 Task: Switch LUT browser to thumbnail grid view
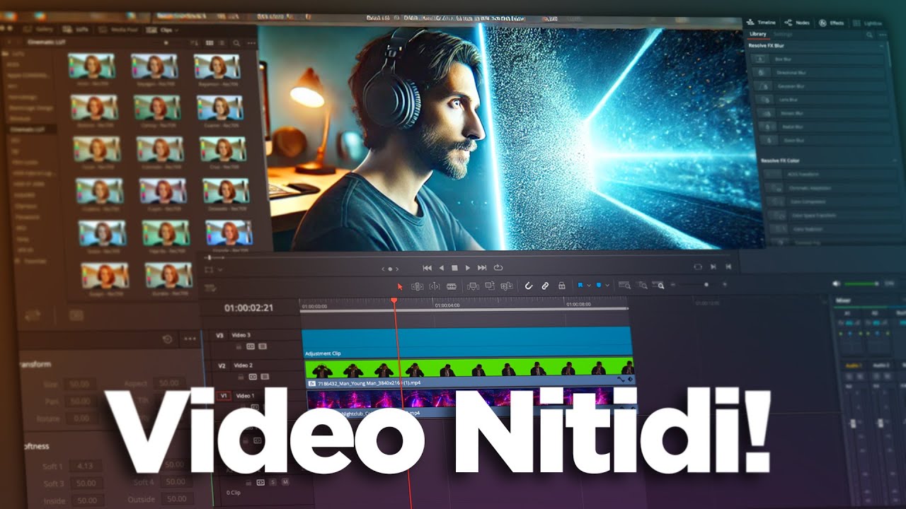tap(210, 43)
